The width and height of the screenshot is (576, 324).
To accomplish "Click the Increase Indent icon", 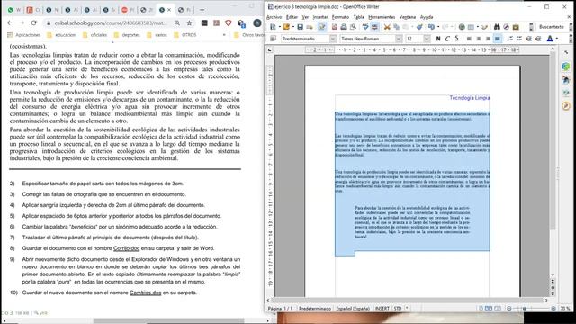I will pos(538,39).
